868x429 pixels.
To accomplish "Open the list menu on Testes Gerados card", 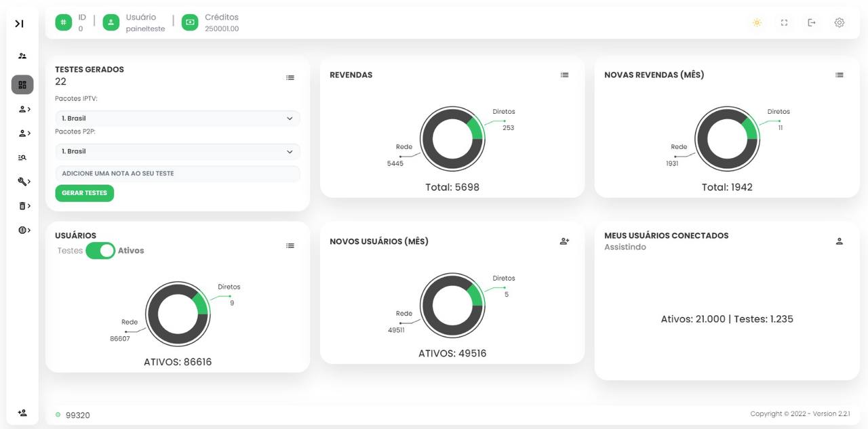I will click(x=290, y=78).
